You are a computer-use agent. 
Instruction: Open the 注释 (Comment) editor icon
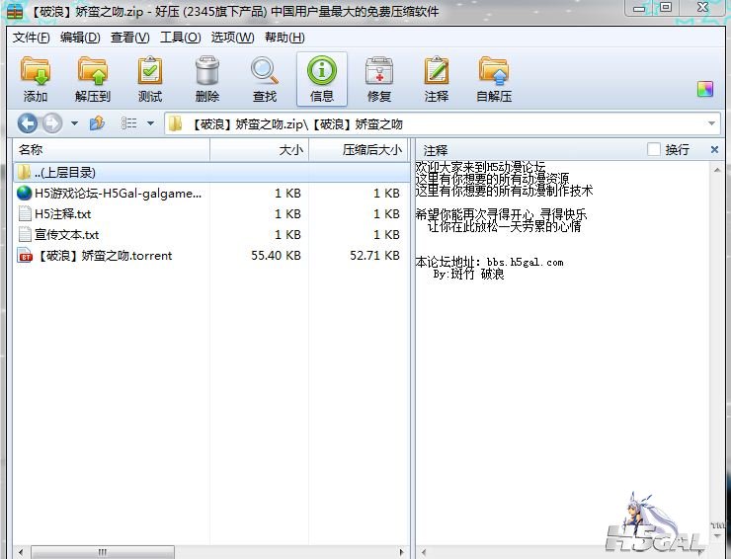click(x=437, y=71)
